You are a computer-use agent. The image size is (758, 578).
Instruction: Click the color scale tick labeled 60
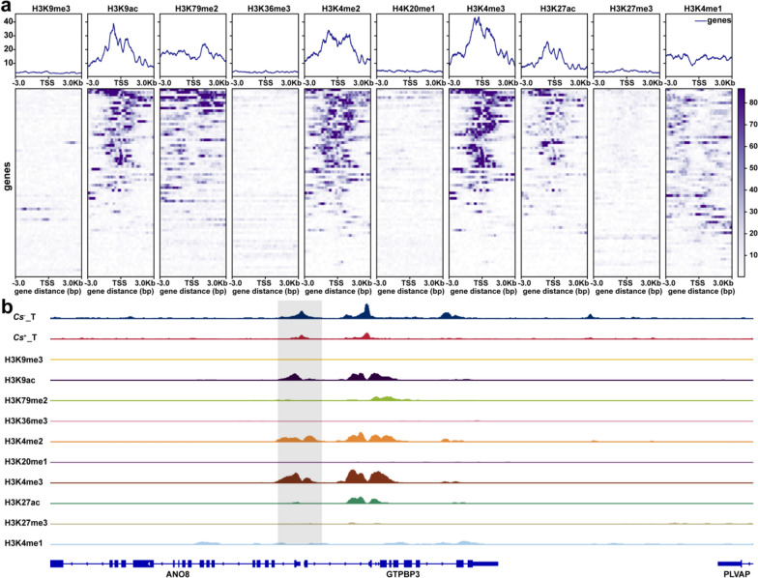click(x=753, y=146)
